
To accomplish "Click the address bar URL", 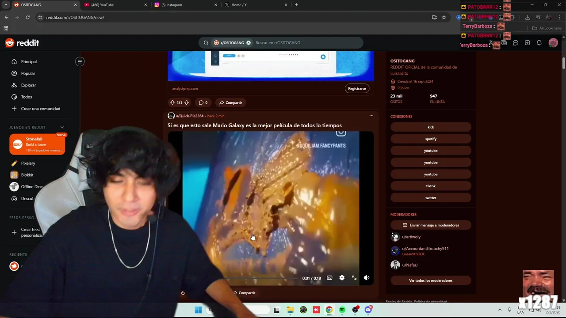I will click(75, 17).
